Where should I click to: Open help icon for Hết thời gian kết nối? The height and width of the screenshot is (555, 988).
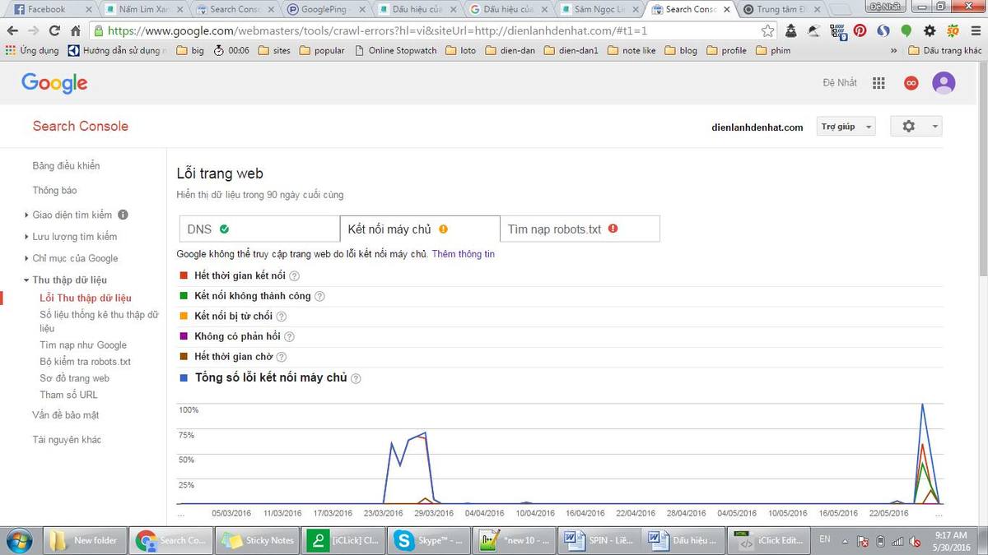294,276
